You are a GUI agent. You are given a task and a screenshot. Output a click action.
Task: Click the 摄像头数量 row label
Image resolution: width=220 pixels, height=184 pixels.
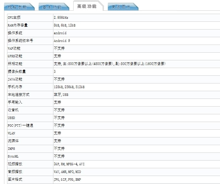point(17,71)
